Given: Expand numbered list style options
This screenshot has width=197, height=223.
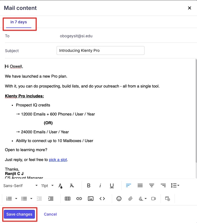Looking at the screenshot, I should [16, 199].
